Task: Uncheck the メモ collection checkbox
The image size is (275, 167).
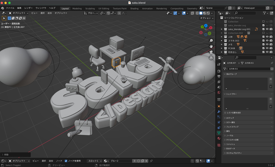Action: [263, 44]
